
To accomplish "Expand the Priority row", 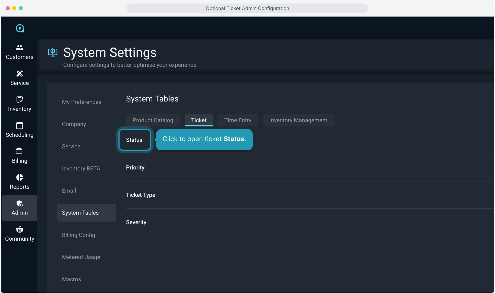I will coord(135,168).
